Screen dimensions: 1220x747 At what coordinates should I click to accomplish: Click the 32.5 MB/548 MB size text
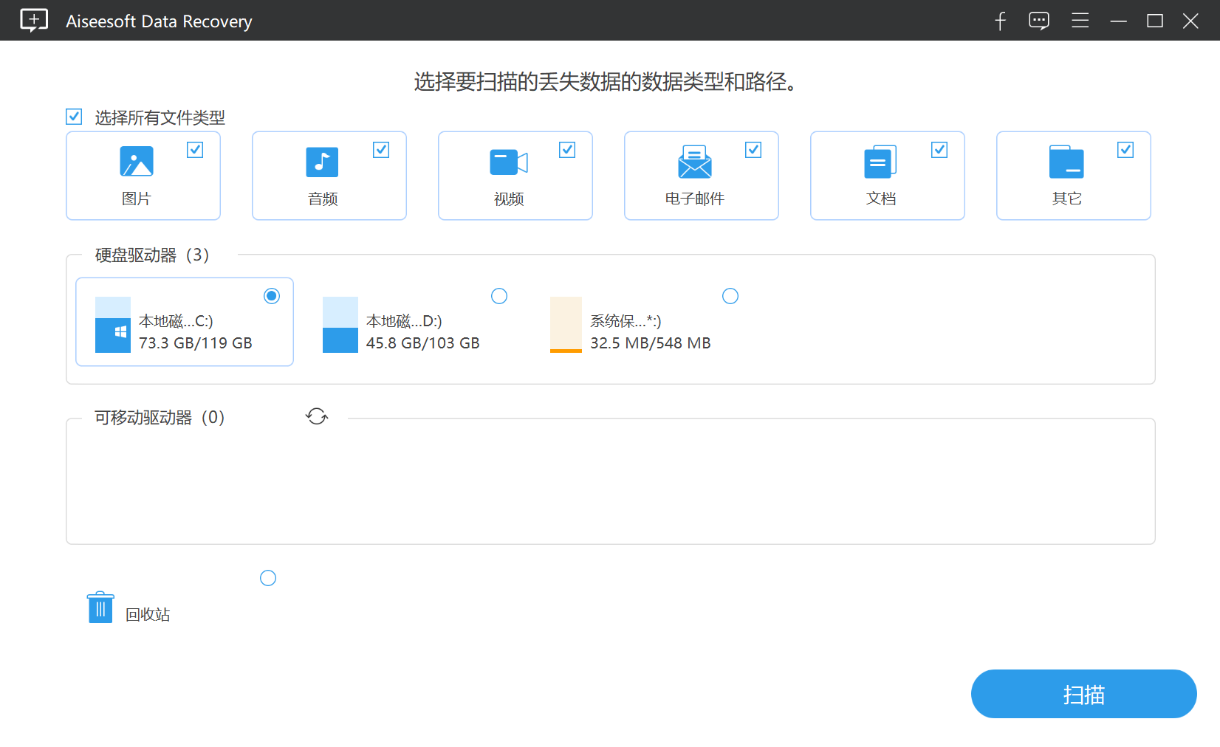click(651, 343)
